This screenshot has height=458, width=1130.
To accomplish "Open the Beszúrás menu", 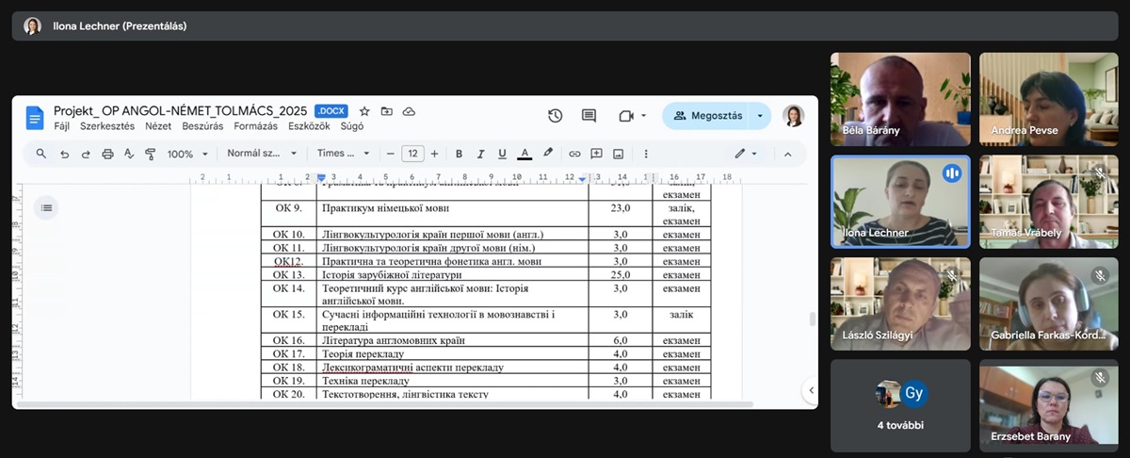I will (x=202, y=126).
